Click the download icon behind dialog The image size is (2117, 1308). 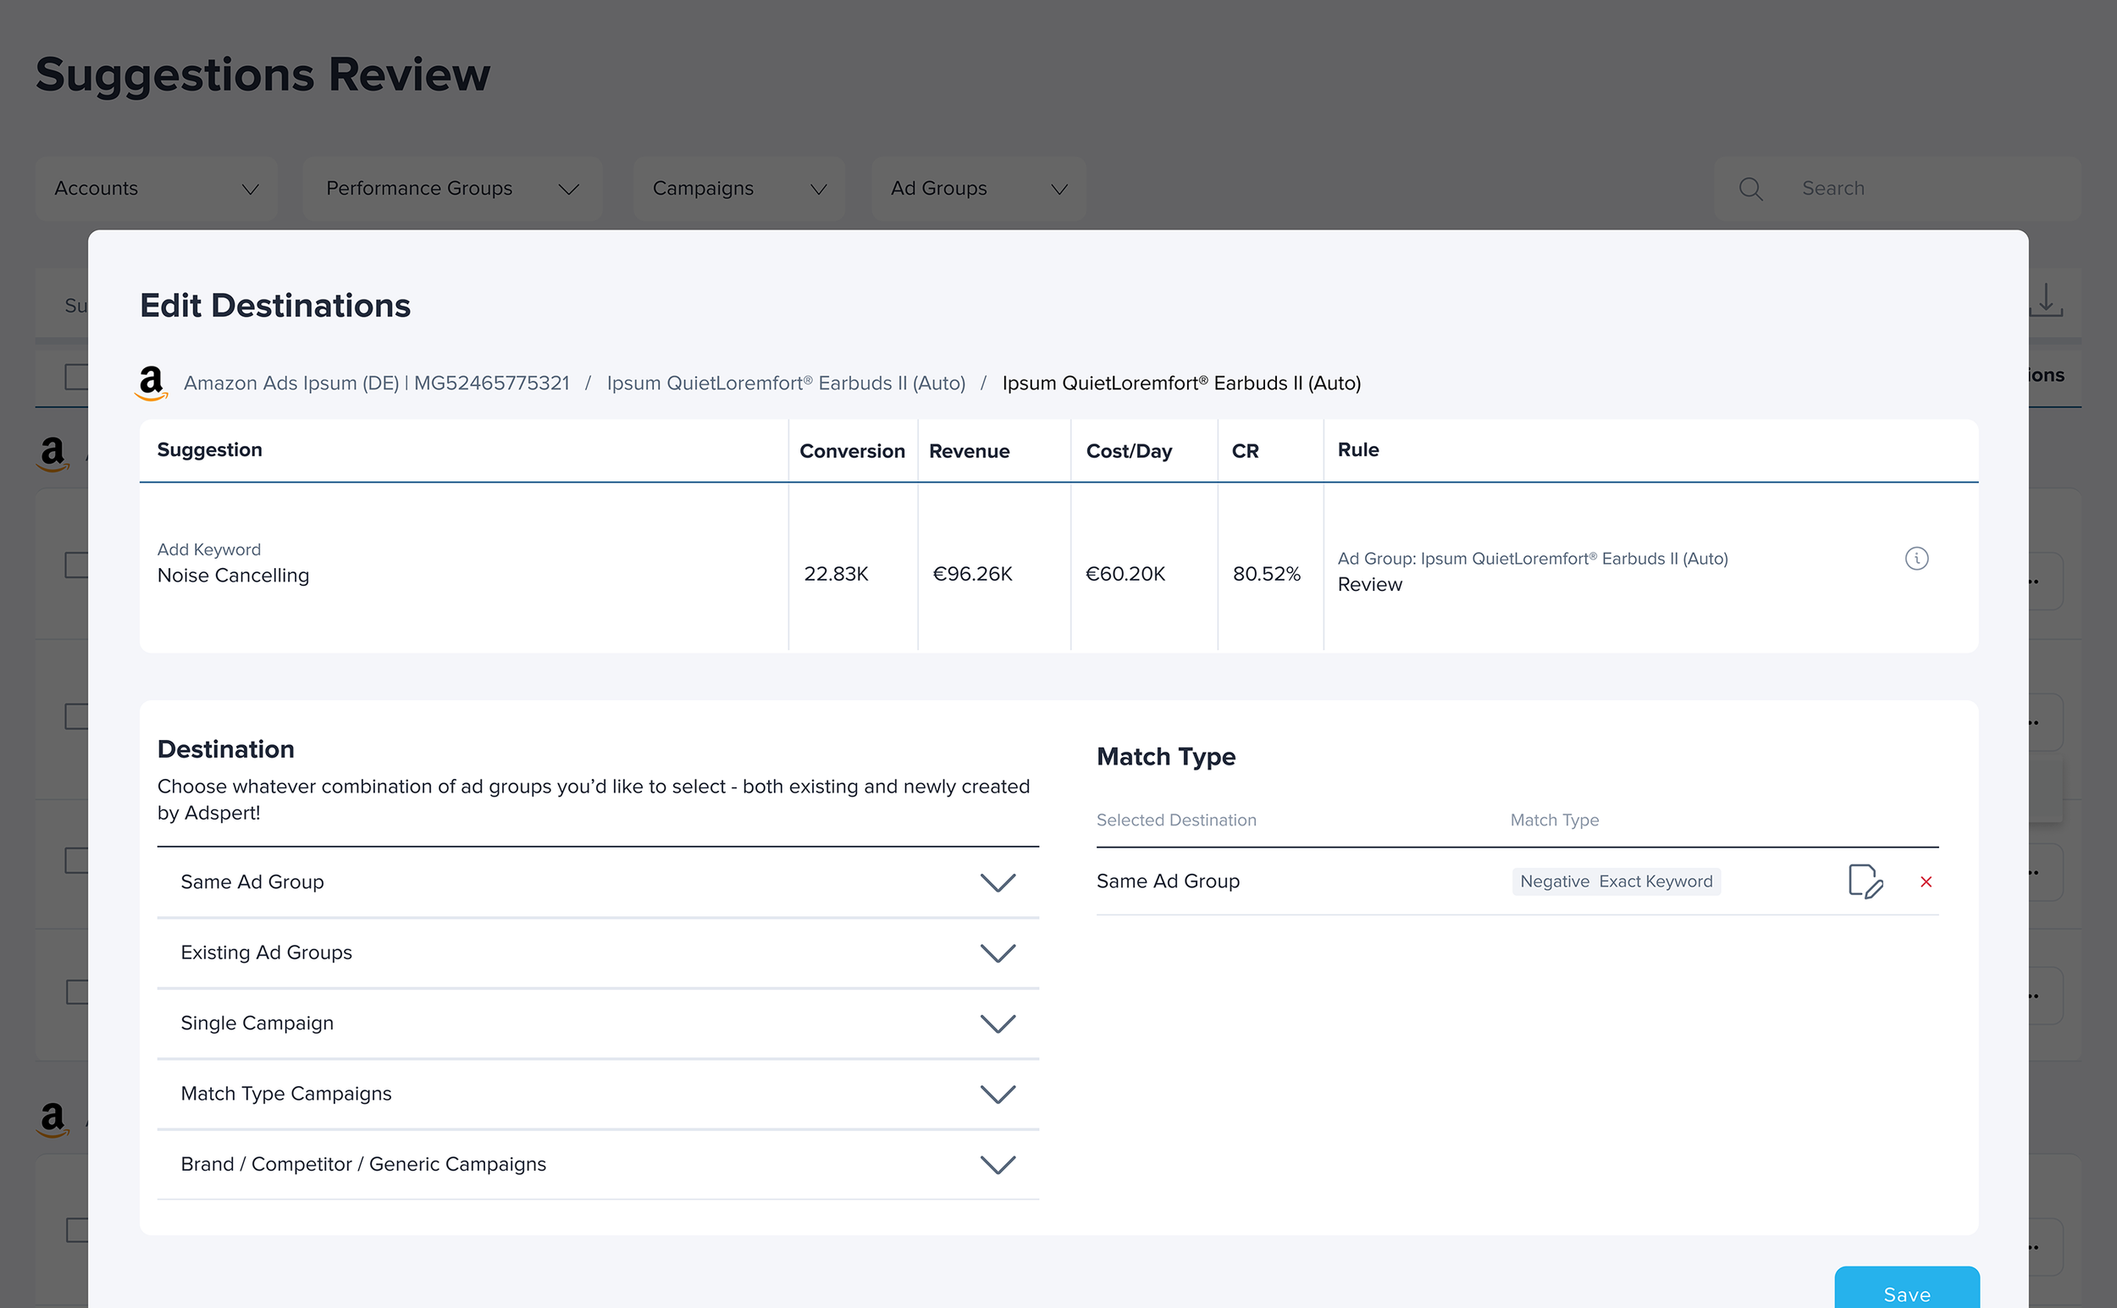tap(2046, 300)
